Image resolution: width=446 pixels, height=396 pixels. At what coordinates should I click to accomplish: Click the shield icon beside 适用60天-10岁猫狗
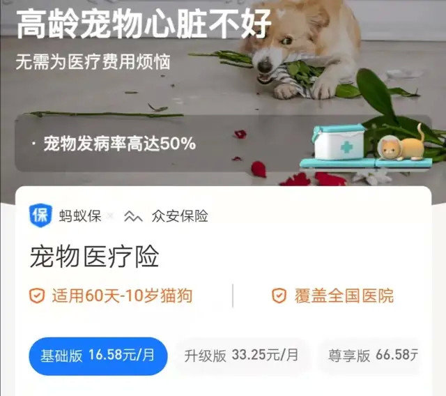point(37,296)
